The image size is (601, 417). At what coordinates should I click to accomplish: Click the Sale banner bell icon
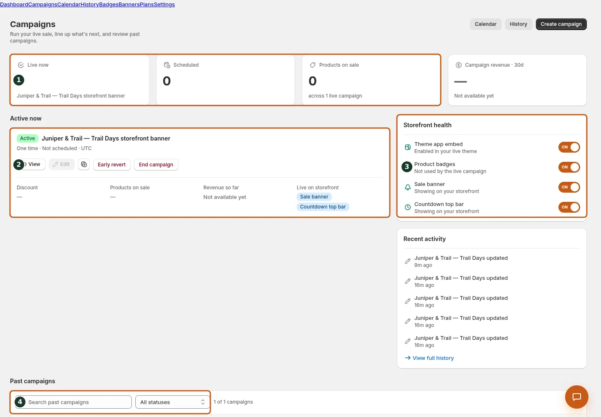pyautogui.click(x=408, y=187)
